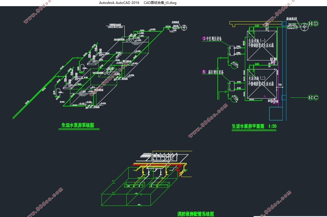The width and height of the screenshot is (327, 217).
Task: Select the 消防泵房配管系统图 title text
Action: (195, 214)
